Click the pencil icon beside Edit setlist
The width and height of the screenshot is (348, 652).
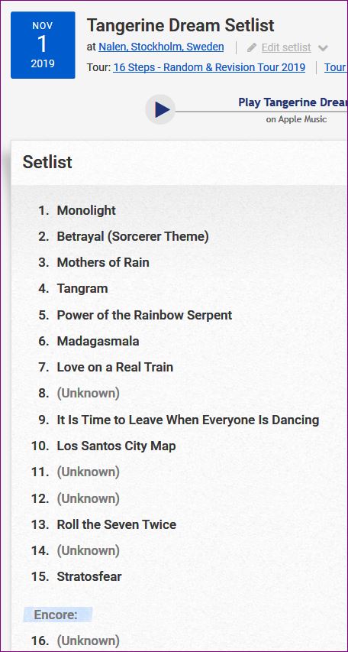(252, 47)
